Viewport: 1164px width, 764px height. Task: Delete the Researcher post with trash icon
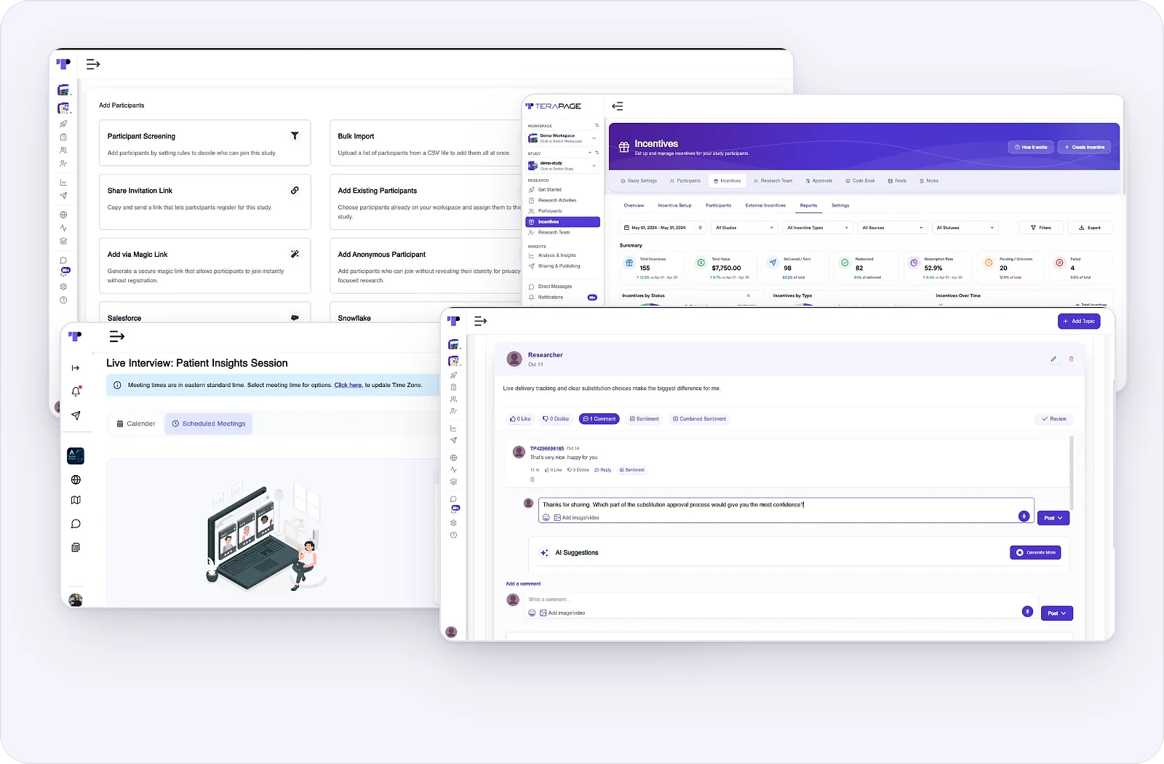tap(1071, 359)
